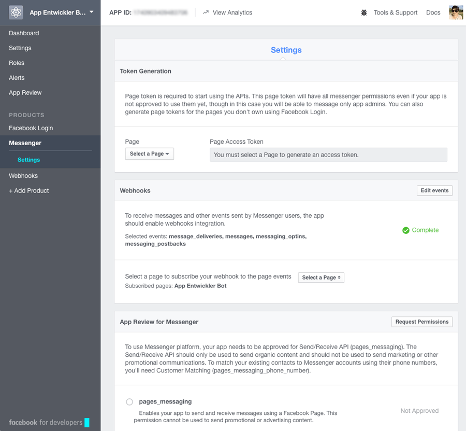Screen dimensions: 466x431
Task: Open Select a Page dropdown under Token Generation
Action: (150, 154)
